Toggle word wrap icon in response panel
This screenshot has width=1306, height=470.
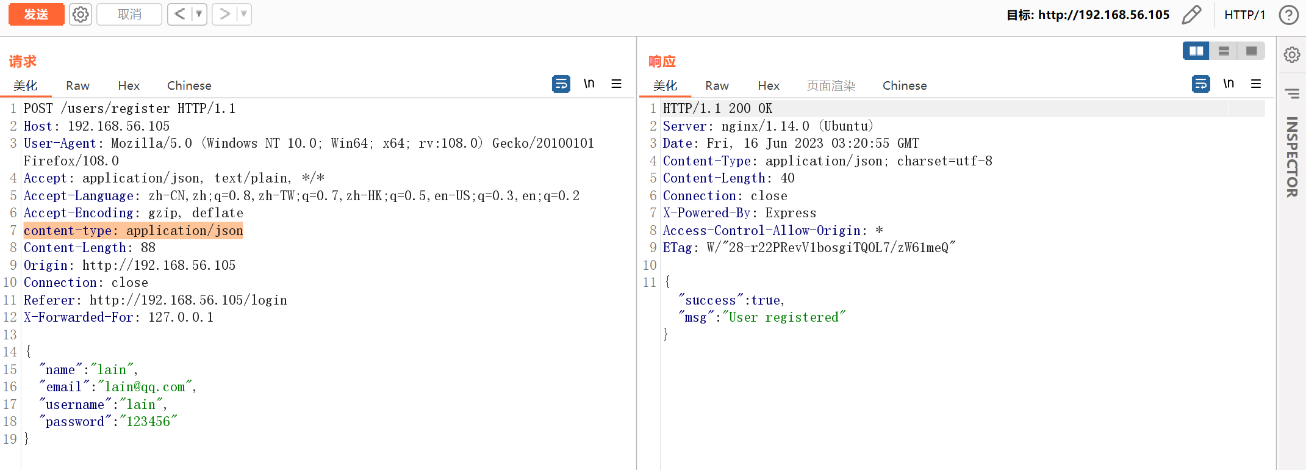pyautogui.click(x=1201, y=84)
